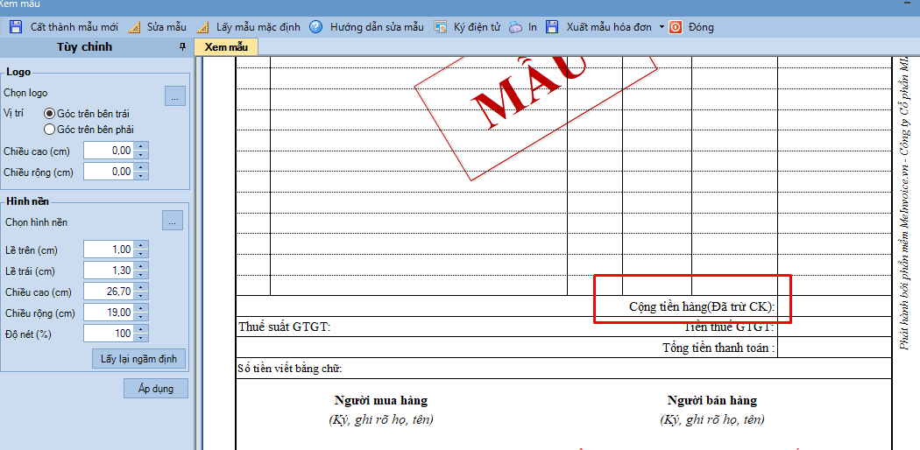Decrease the logo Chiều rộng value
Screen dimensions: 920x450
[141, 176]
